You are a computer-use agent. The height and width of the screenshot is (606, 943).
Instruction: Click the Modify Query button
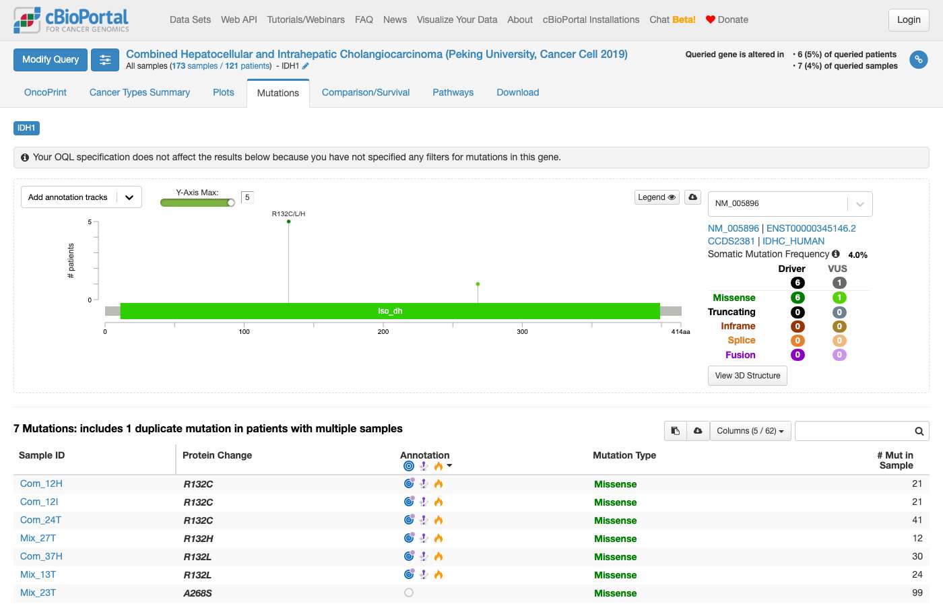pyautogui.click(x=51, y=60)
